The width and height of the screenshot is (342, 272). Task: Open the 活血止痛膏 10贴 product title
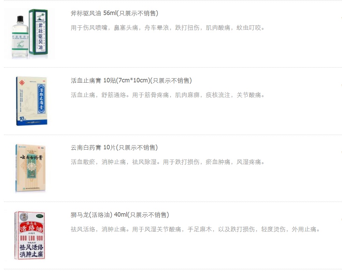coord(131,81)
